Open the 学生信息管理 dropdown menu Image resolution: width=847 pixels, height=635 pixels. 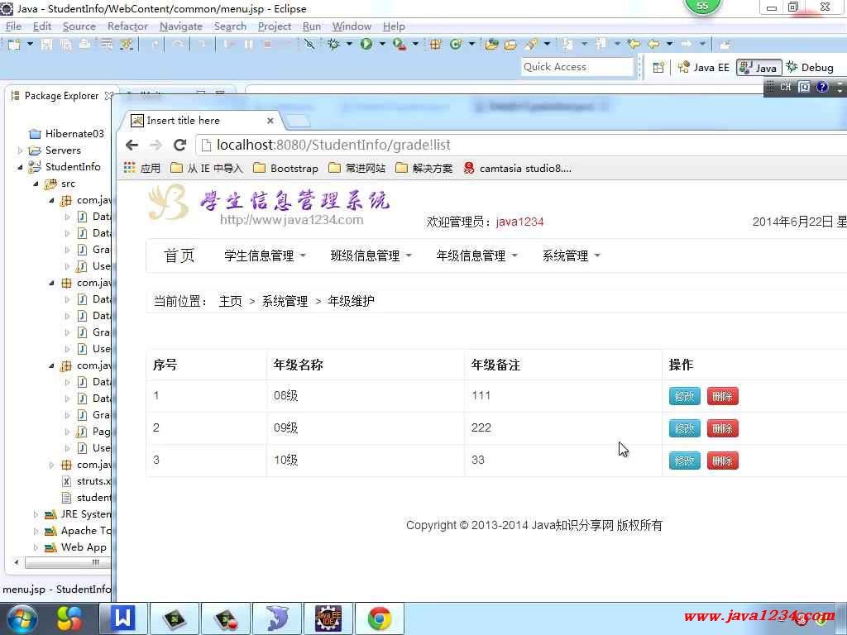tap(265, 256)
